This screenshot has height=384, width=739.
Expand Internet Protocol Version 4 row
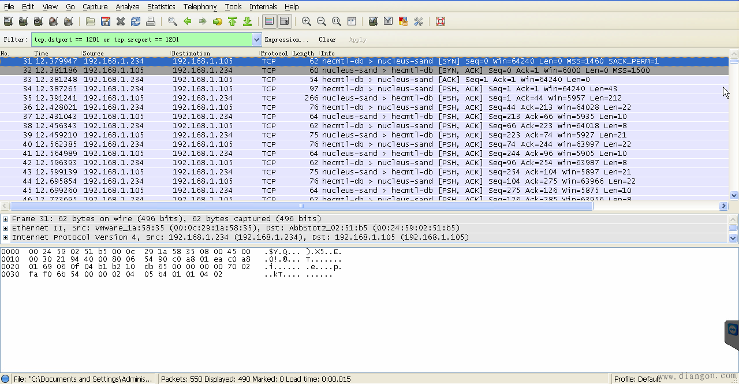tap(5, 237)
